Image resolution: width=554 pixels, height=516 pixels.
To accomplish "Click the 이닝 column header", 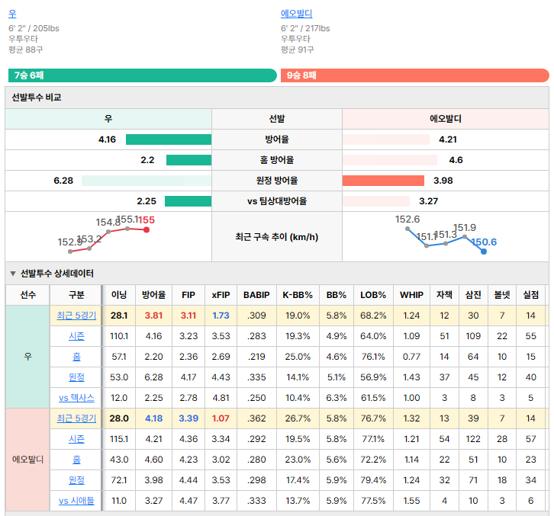I will click(119, 295).
